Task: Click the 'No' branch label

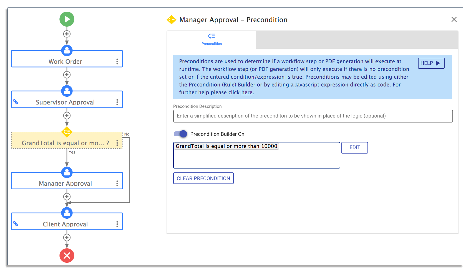Action: 127,134
